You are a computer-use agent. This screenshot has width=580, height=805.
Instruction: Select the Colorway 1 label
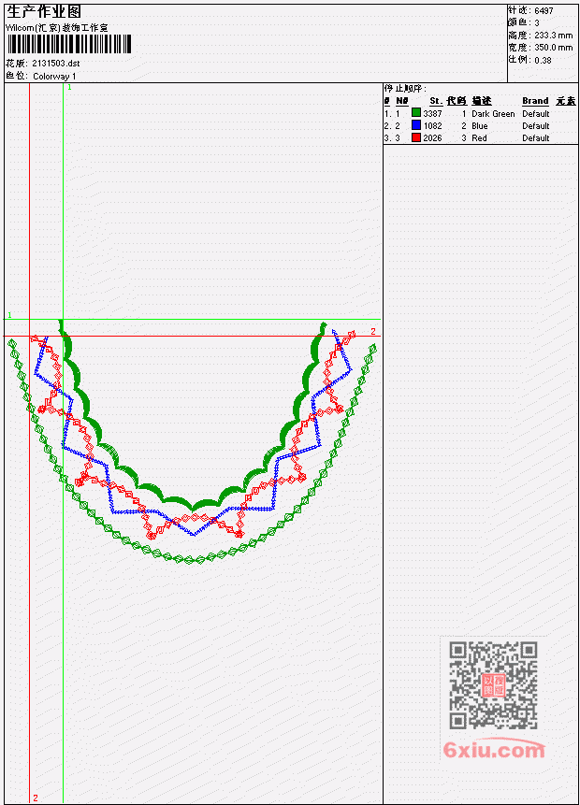click(x=54, y=76)
